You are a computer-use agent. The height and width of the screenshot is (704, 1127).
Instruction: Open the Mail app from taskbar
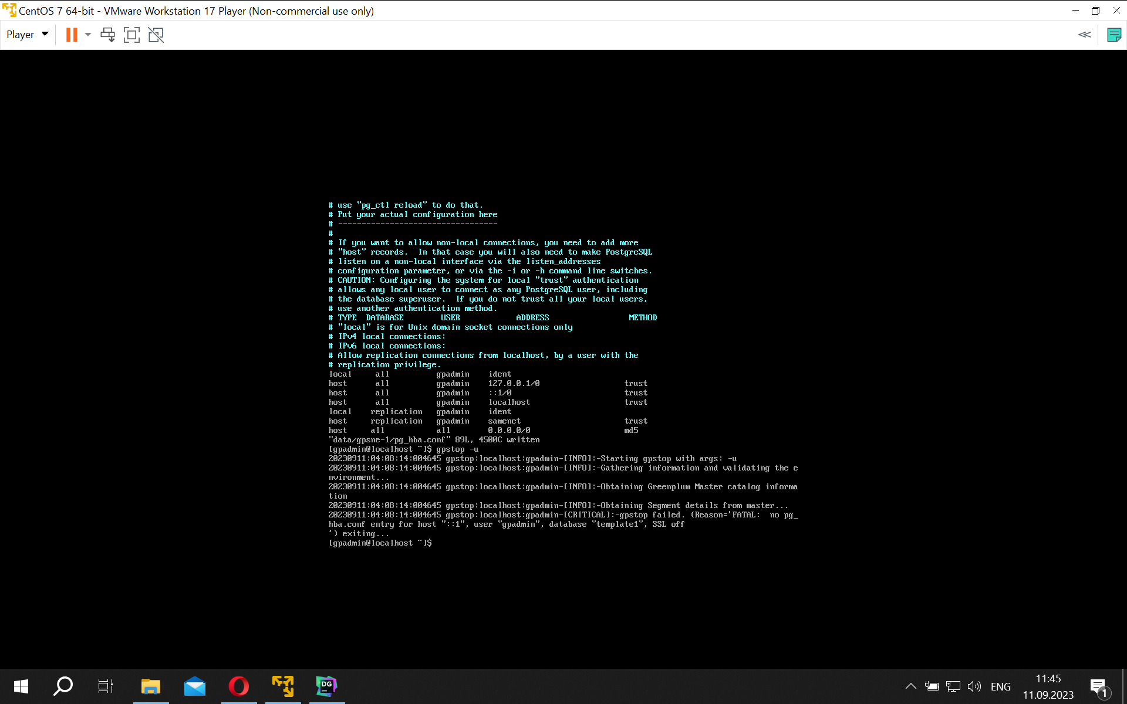195,686
